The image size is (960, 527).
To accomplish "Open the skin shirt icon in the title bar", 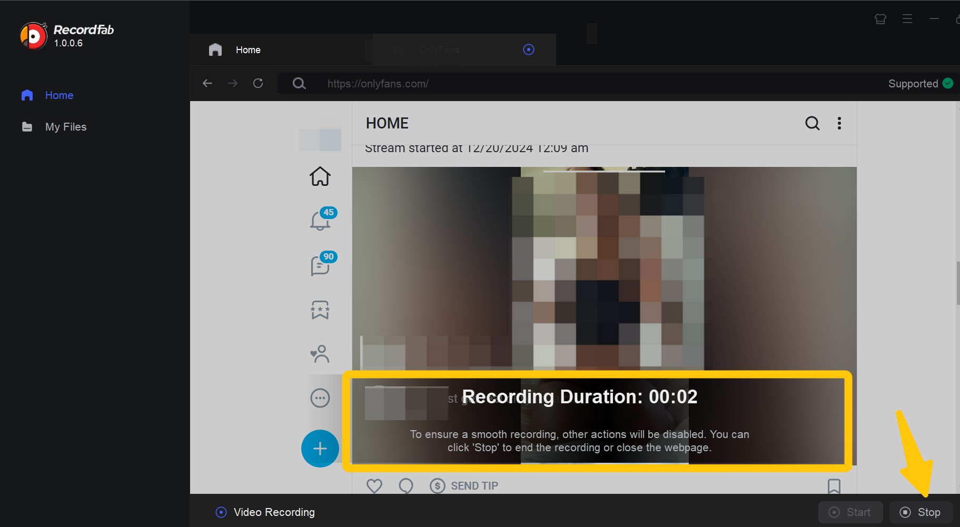I will 880,19.
